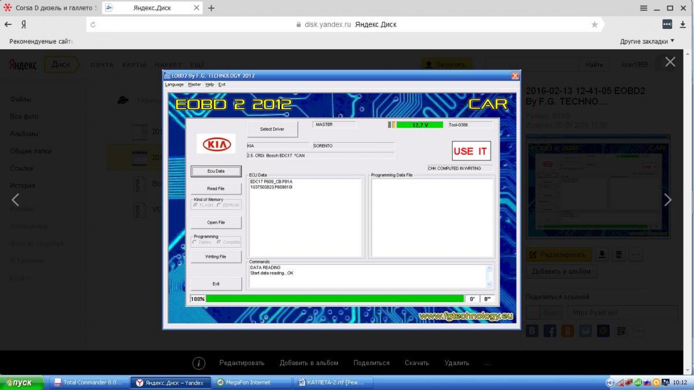This screenshot has width=694, height=390.
Task: Click the Read File button
Action: tap(216, 188)
